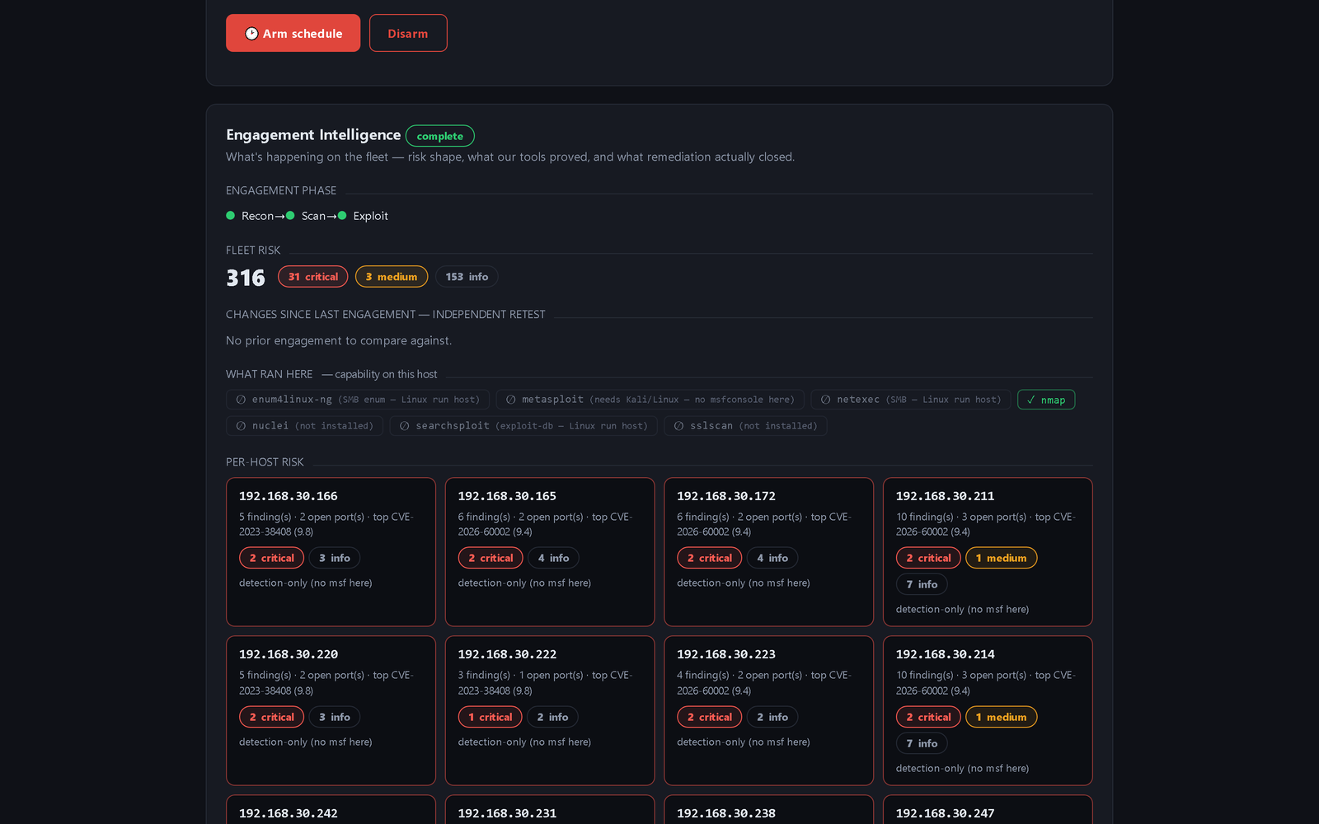Click 2 info badge on host 192.168.30.222
The width and height of the screenshot is (1319, 824).
[x=552, y=717]
